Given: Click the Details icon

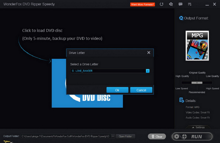Looking at the screenshot, I should (182, 100).
